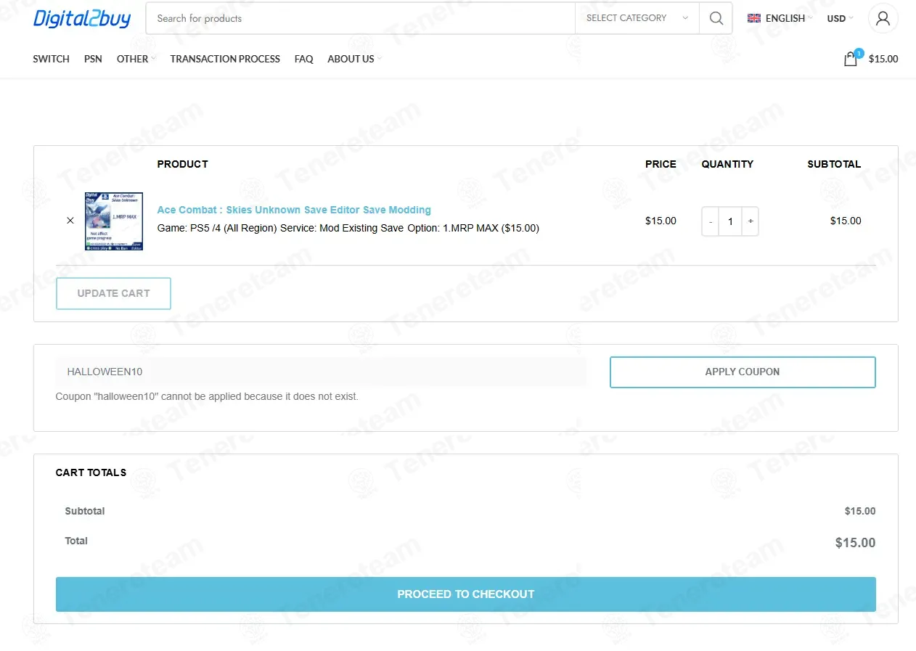
Task: Focus the product search field
Action: click(x=361, y=18)
